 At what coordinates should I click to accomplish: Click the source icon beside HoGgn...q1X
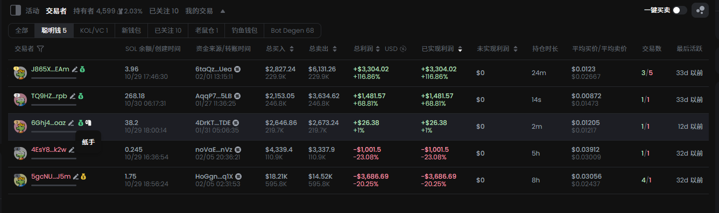(238, 177)
